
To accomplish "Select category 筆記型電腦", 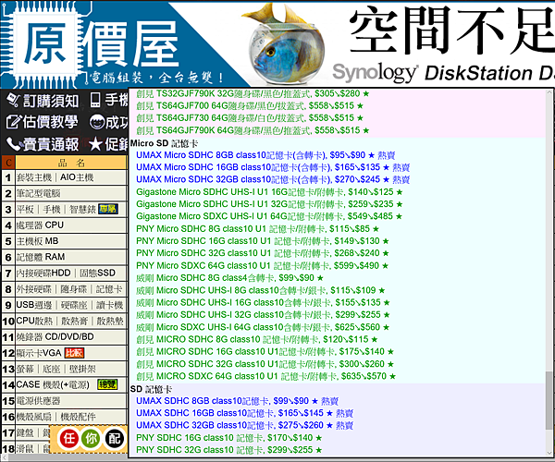I will pos(71,193).
